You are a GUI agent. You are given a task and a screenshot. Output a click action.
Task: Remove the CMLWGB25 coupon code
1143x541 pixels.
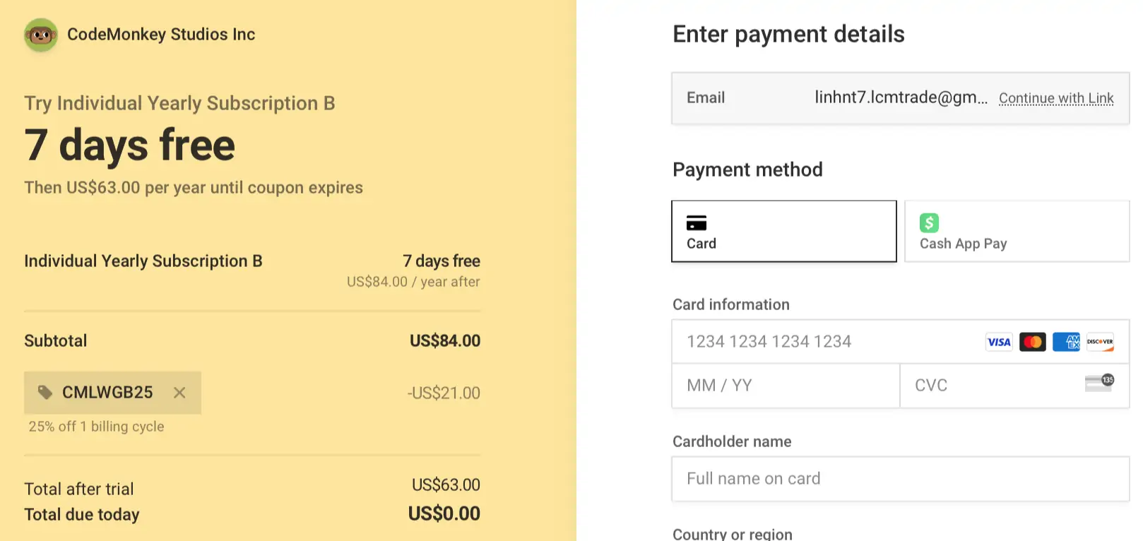(x=179, y=393)
